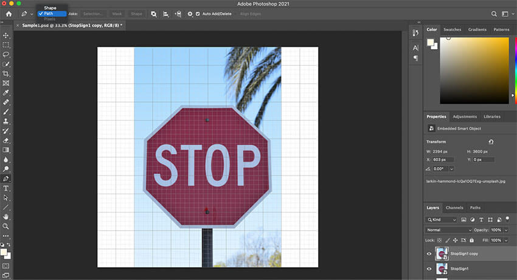Select the History Brush tool
The width and height of the screenshot is (517, 280).
[x=6, y=131]
